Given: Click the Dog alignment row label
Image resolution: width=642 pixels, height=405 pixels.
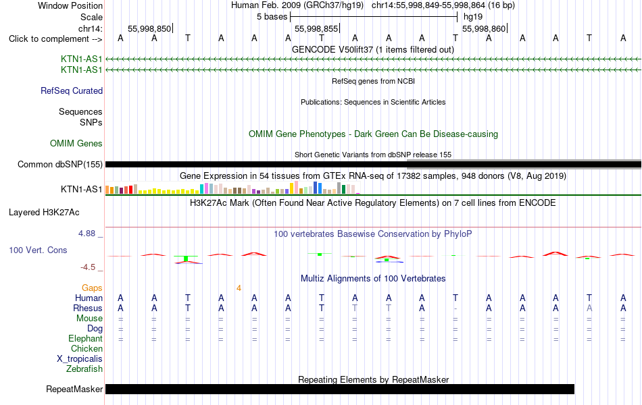Looking at the screenshot, I should point(95,329).
